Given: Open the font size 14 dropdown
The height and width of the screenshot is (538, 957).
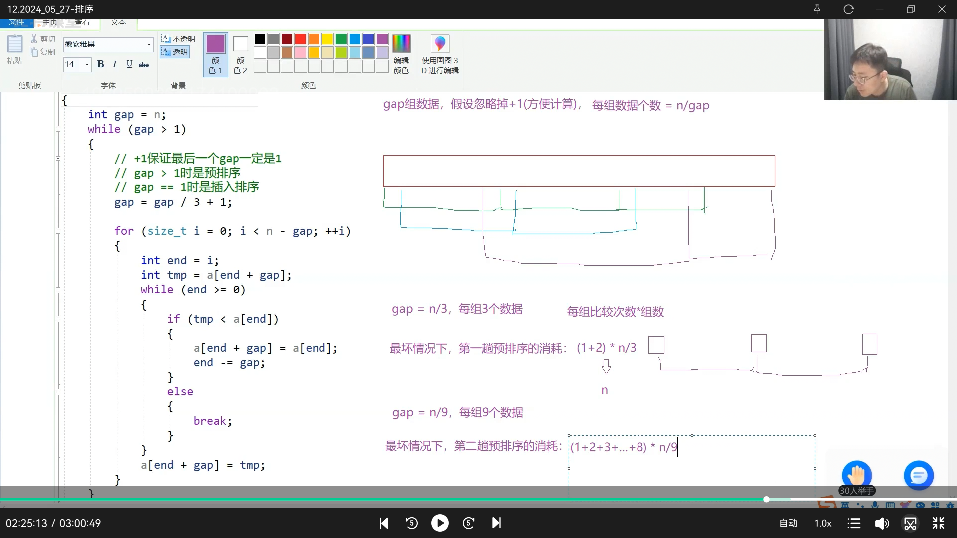Looking at the screenshot, I should tap(87, 64).
